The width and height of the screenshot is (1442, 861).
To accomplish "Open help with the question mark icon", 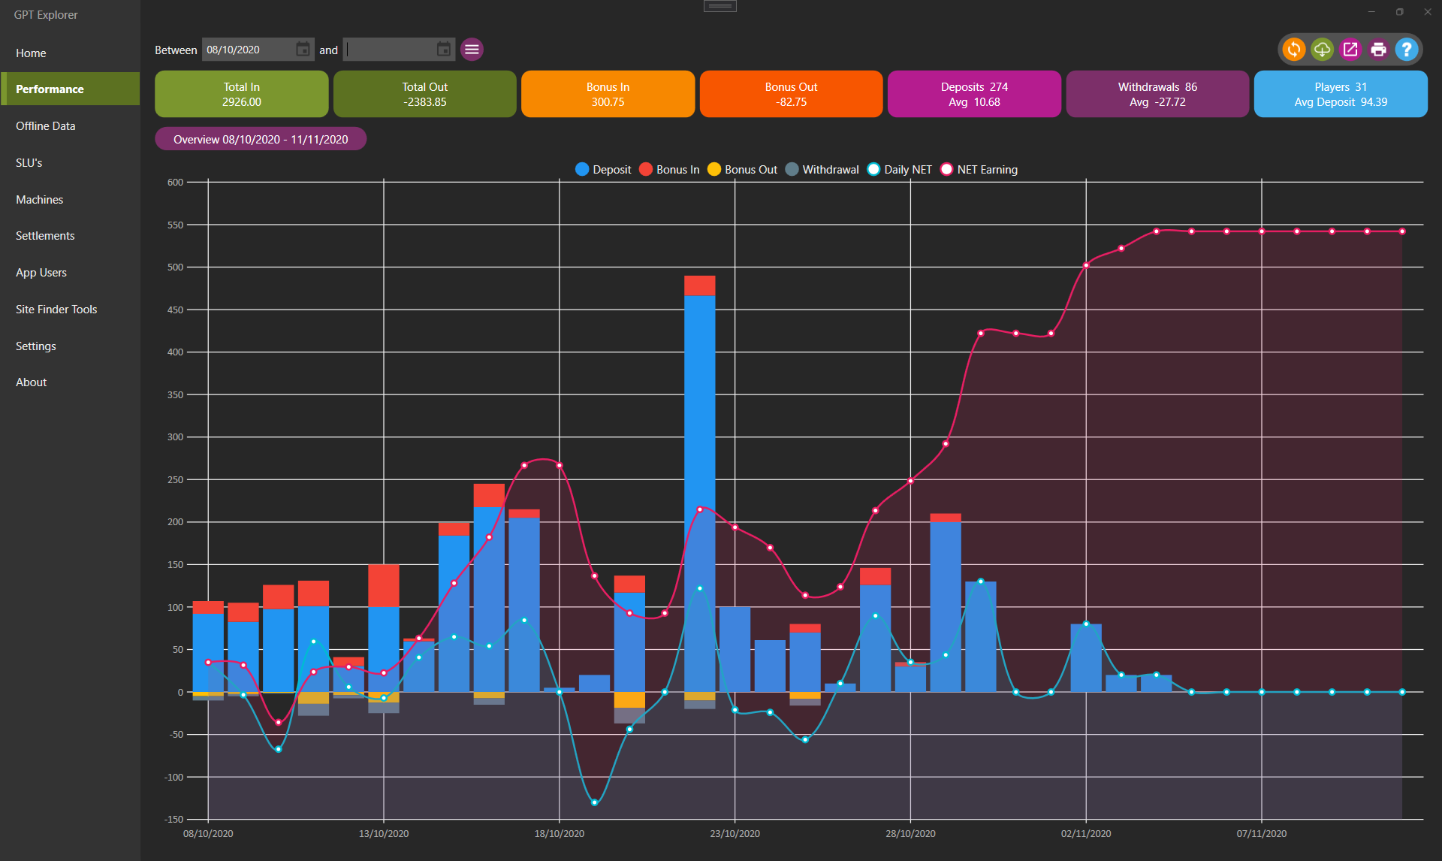I will click(1406, 50).
